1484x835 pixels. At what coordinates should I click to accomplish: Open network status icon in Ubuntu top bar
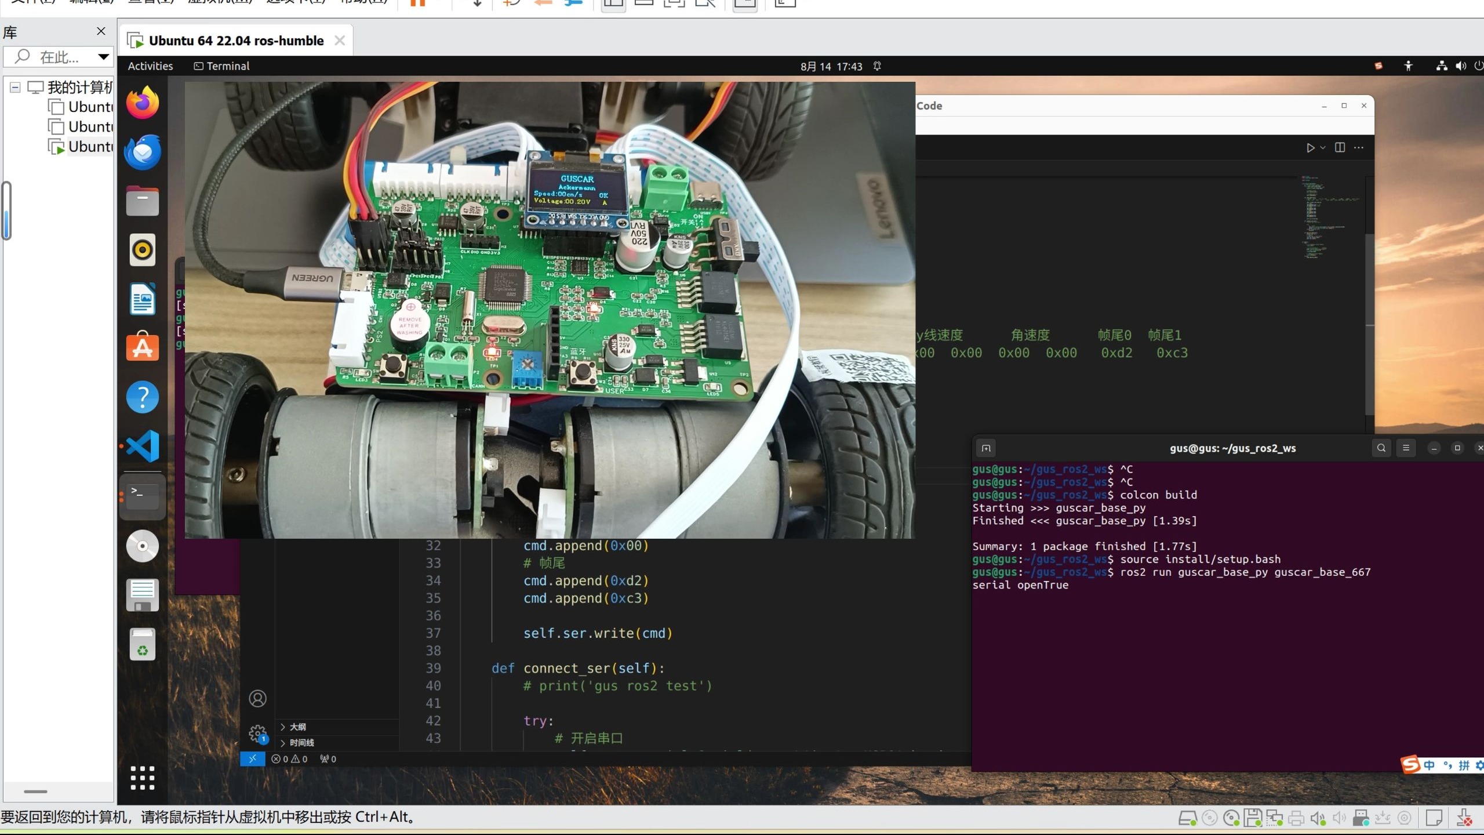click(1442, 66)
